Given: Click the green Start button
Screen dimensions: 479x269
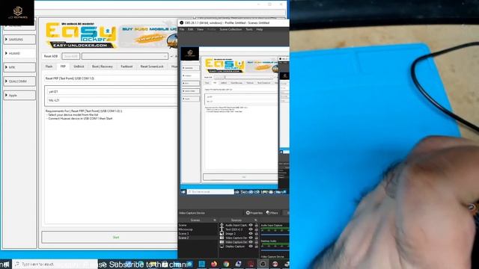Looking at the screenshot, I should (110, 237).
